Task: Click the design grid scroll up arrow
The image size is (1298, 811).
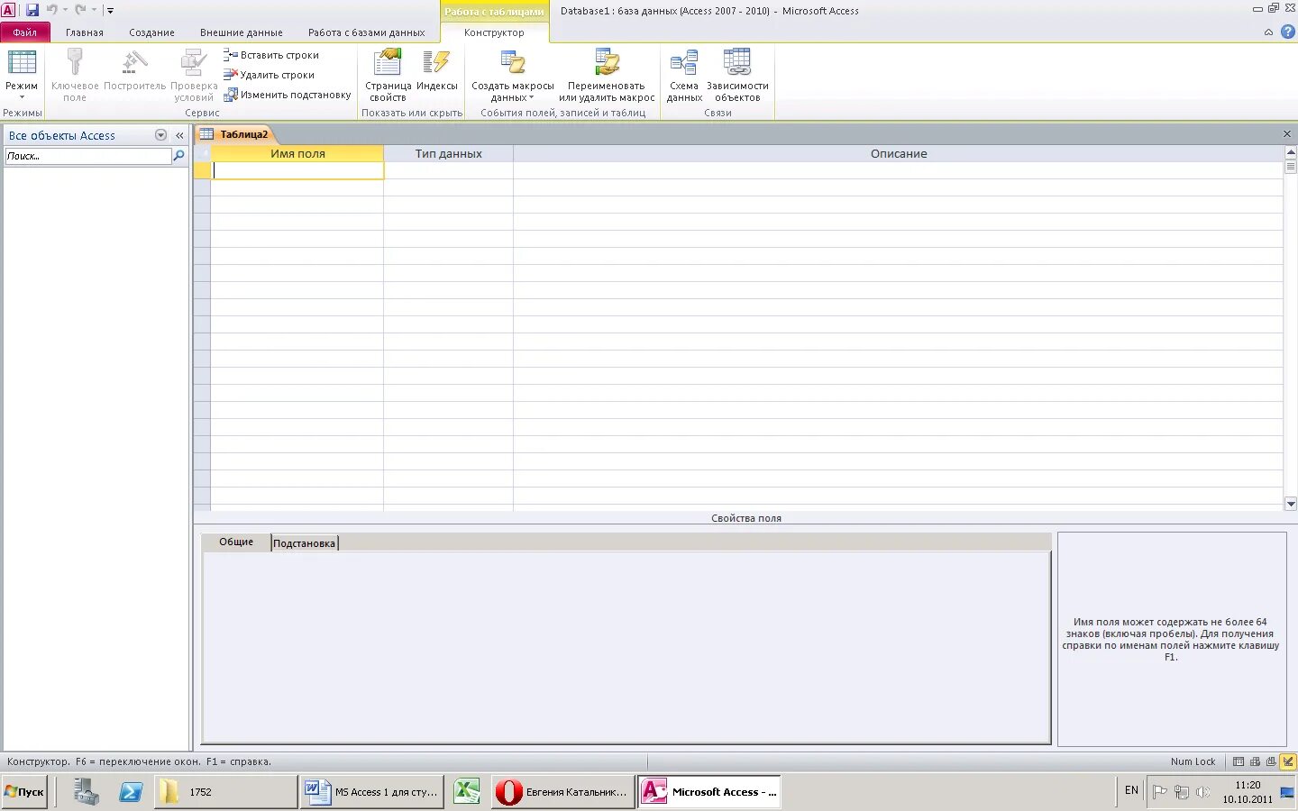Action: (1290, 153)
